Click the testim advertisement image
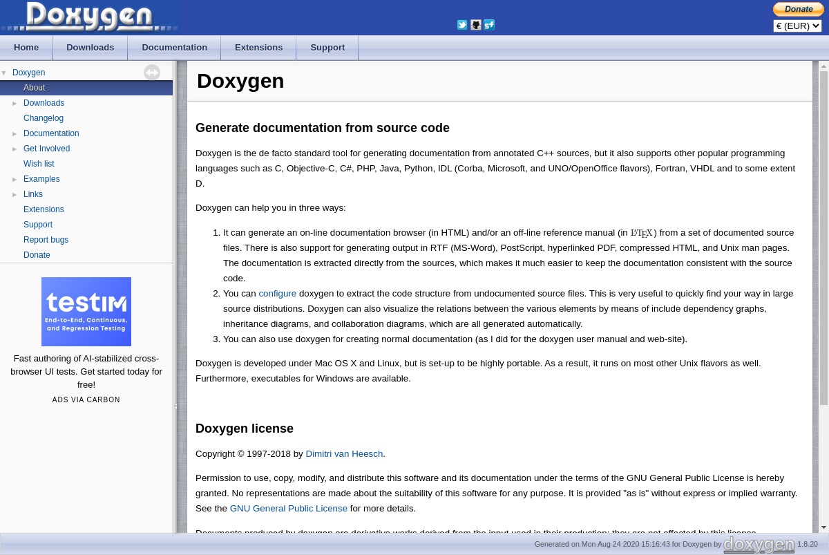 pos(86,312)
